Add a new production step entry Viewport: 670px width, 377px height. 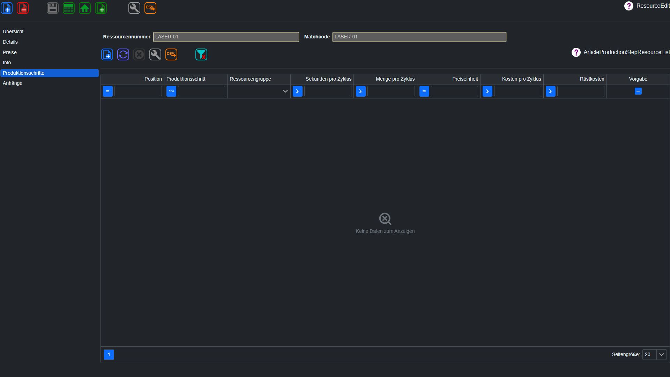107,54
